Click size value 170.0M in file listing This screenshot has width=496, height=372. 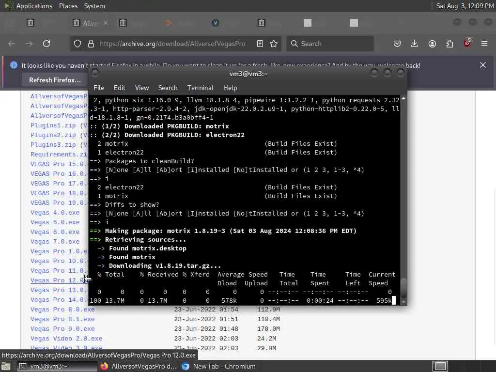coord(268,329)
